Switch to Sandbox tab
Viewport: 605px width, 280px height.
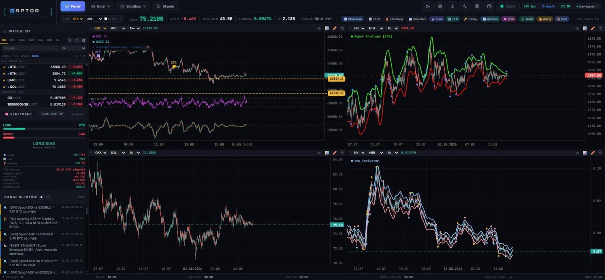coord(133,6)
